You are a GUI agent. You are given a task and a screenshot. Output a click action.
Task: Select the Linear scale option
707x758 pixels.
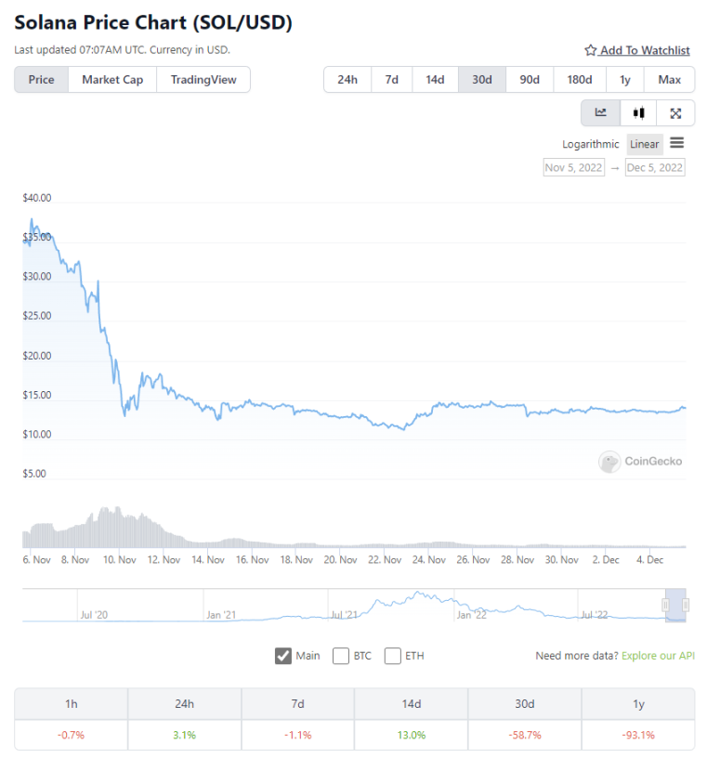645,144
